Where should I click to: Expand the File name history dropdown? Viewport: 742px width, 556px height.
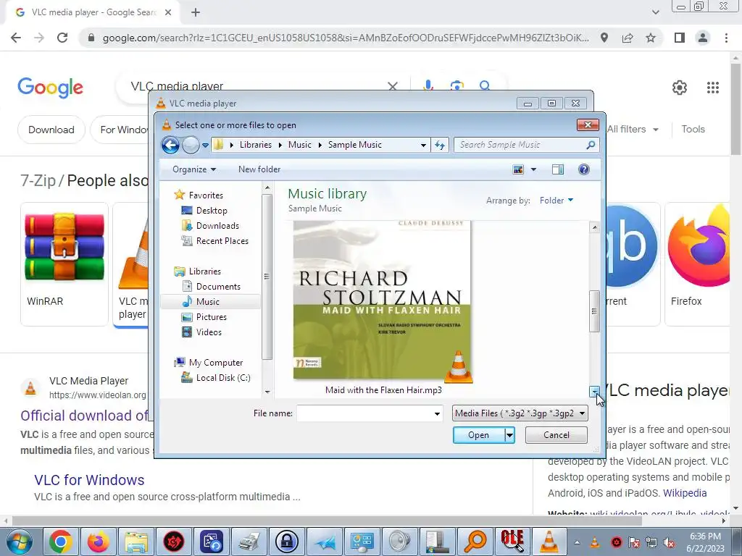tap(437, 413)
